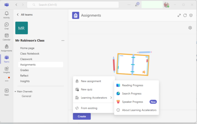Viewport: 197px width, 124px height.
Task: Click the Search box
Action: pyautogui.click(x=73, y=5)
